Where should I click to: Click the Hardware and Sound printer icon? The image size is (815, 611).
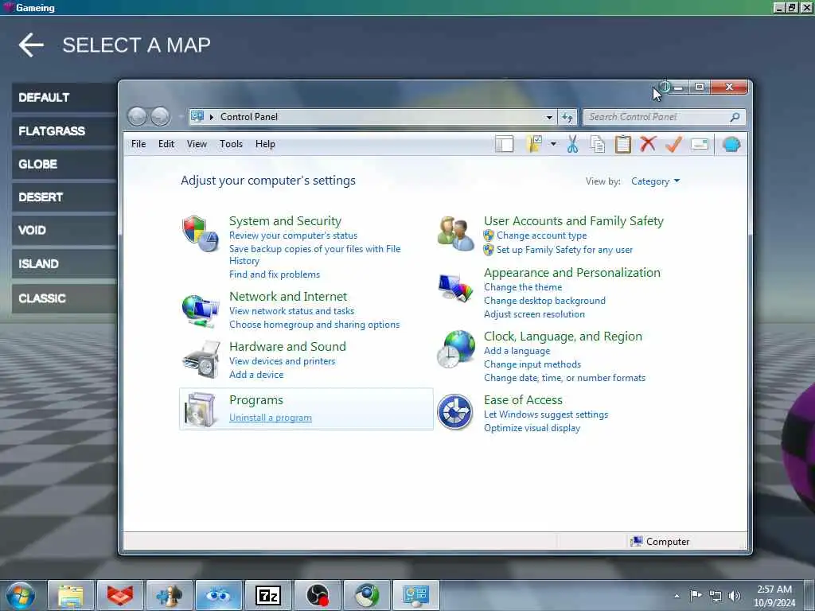pyautogui.click(x=200, y=360)
